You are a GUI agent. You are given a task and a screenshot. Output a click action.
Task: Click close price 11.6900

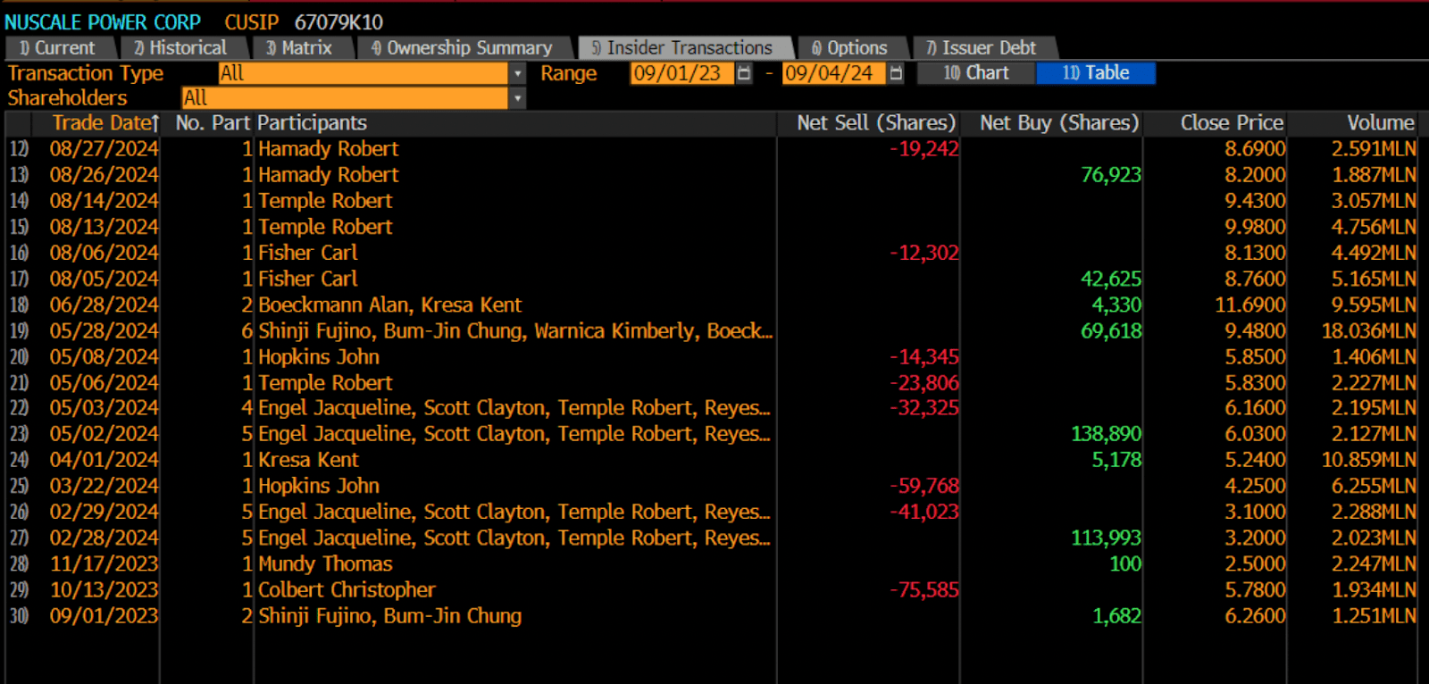tap(1250, 304)
